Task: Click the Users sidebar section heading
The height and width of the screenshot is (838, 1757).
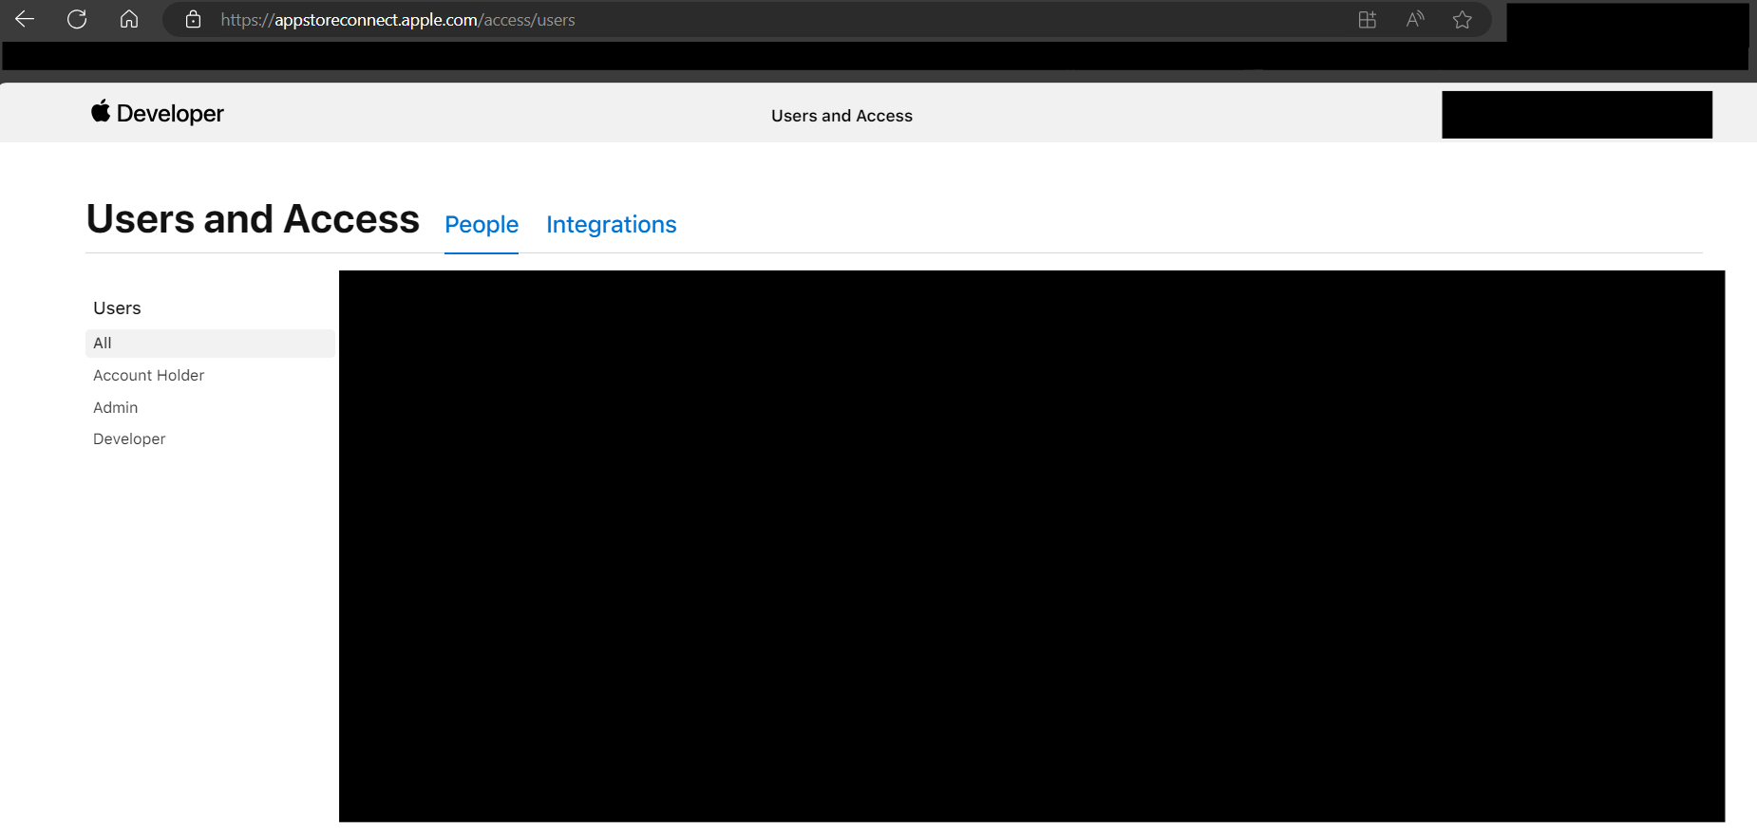Action: tap(117, 308)
